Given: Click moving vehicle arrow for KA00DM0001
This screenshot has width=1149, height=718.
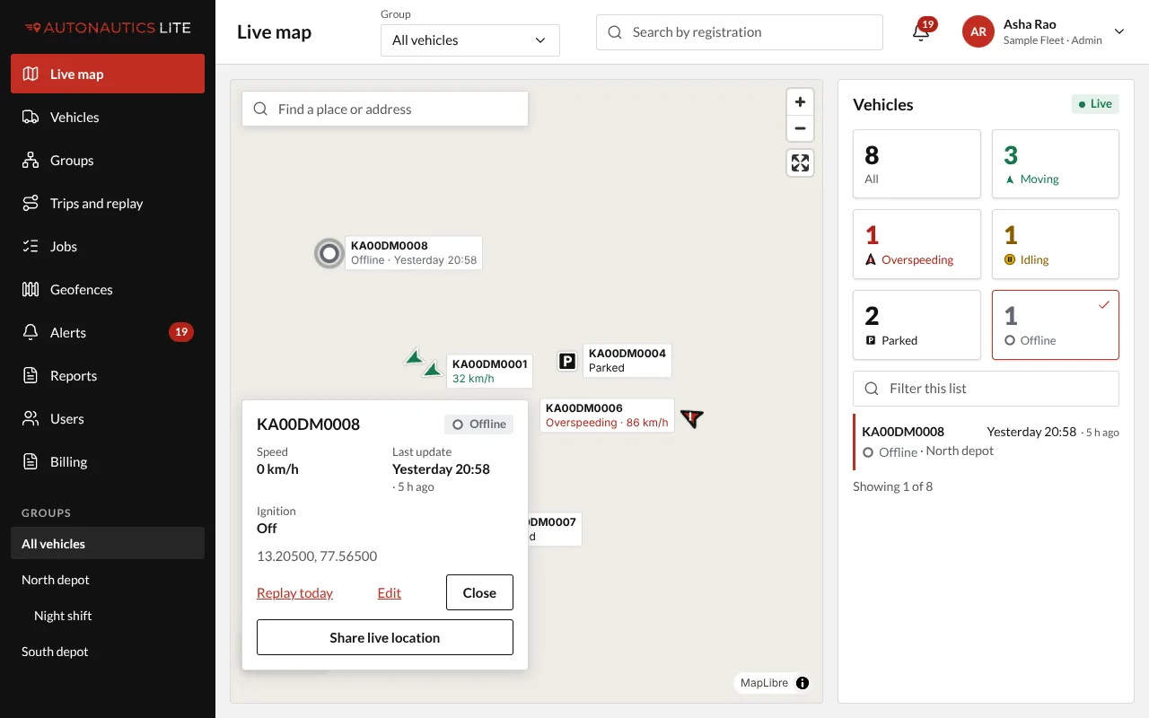Looking at the screenshot, I should 433,369.
